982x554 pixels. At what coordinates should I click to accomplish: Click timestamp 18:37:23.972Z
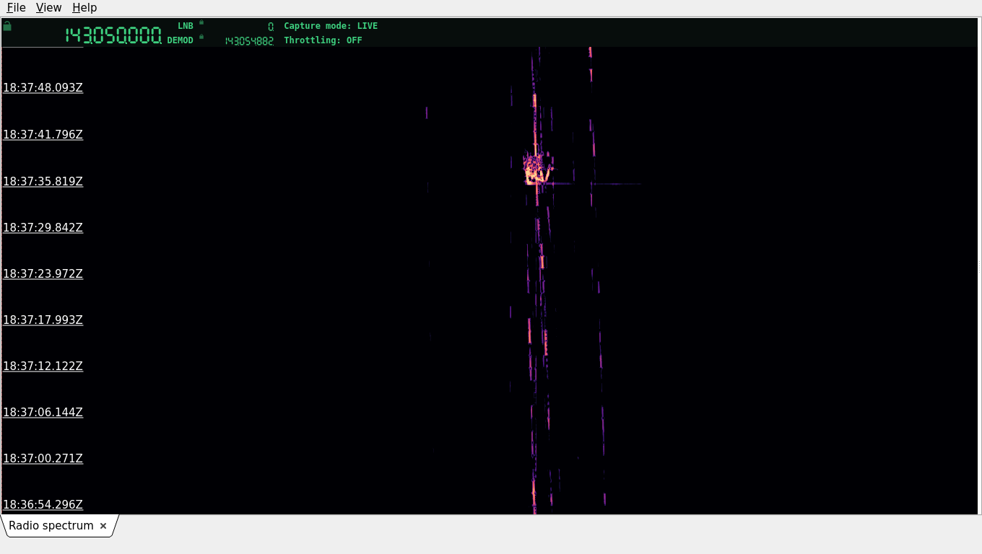[x=43, y=273]
